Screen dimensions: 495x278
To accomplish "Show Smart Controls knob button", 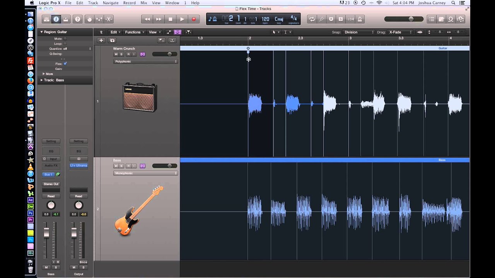I will point(90,19).
